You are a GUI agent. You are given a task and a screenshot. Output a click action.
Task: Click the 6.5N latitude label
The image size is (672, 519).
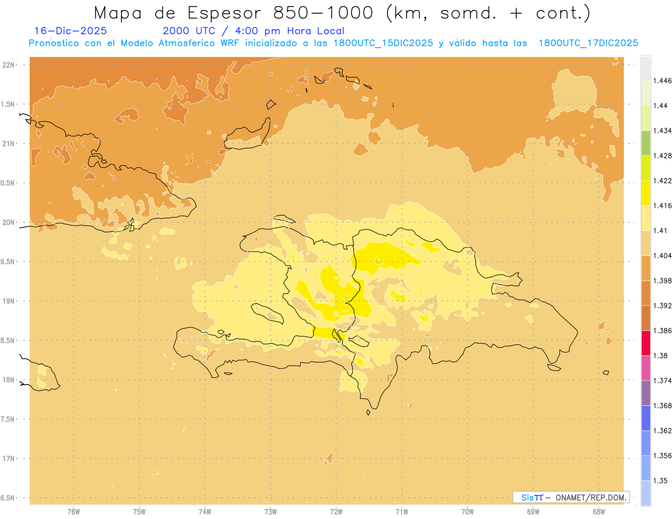8,498
